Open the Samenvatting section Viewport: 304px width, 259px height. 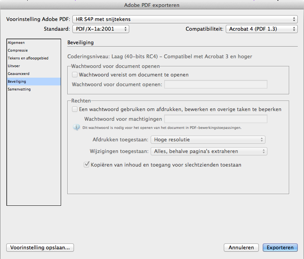coord(34,89)
